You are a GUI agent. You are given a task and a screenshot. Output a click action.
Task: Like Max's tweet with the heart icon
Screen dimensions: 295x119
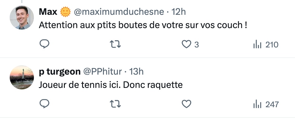click(186, 44)
